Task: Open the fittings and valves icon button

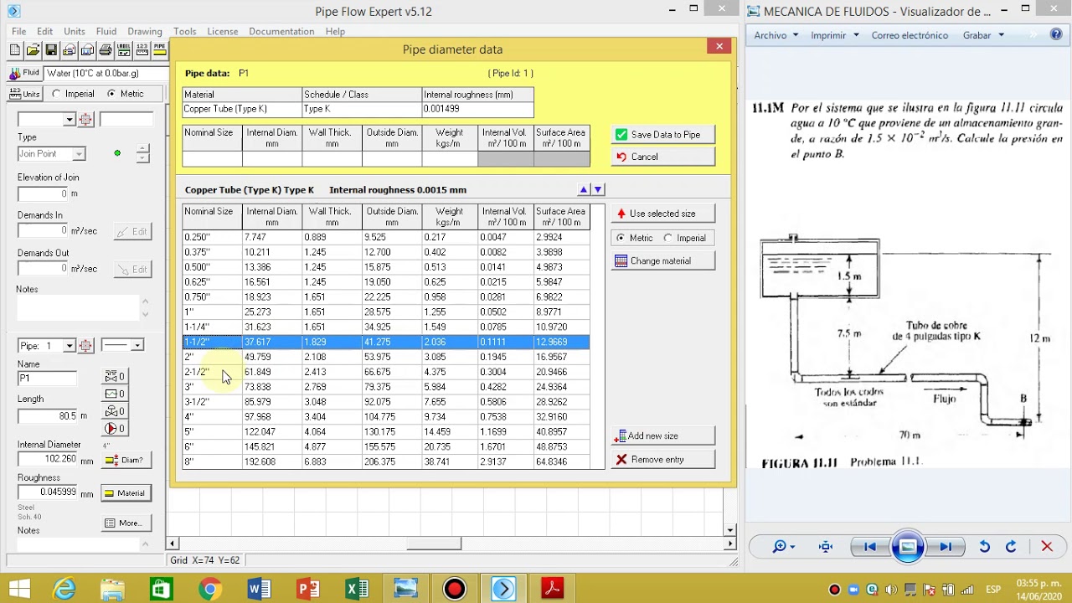Action: (115, 376)
